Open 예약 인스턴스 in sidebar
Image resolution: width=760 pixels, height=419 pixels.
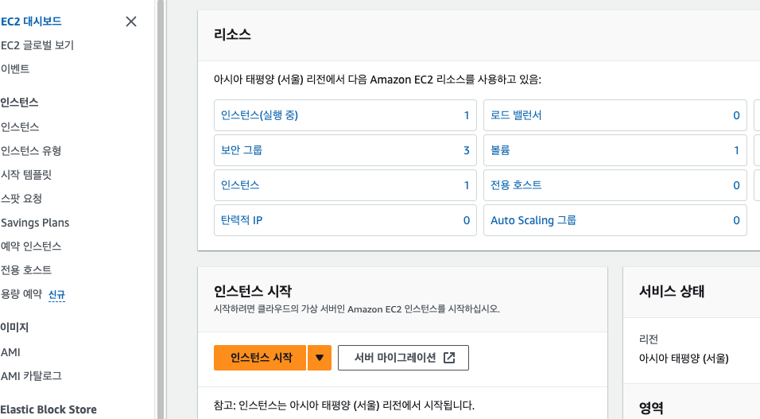tap(31, 246)
